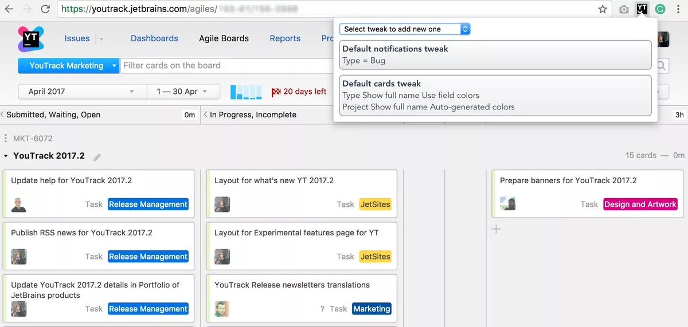688x327 pixels.
Task: Click the green Grammarly extension icon
Action: pos(660,9)
